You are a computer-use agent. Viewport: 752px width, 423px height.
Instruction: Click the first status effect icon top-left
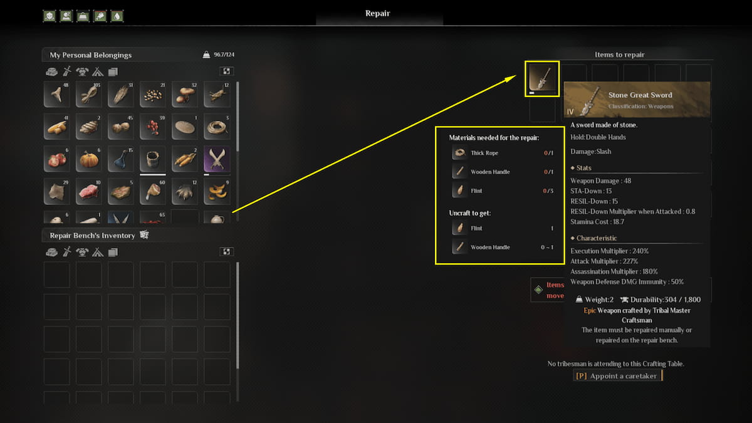[x=49, y=16]
